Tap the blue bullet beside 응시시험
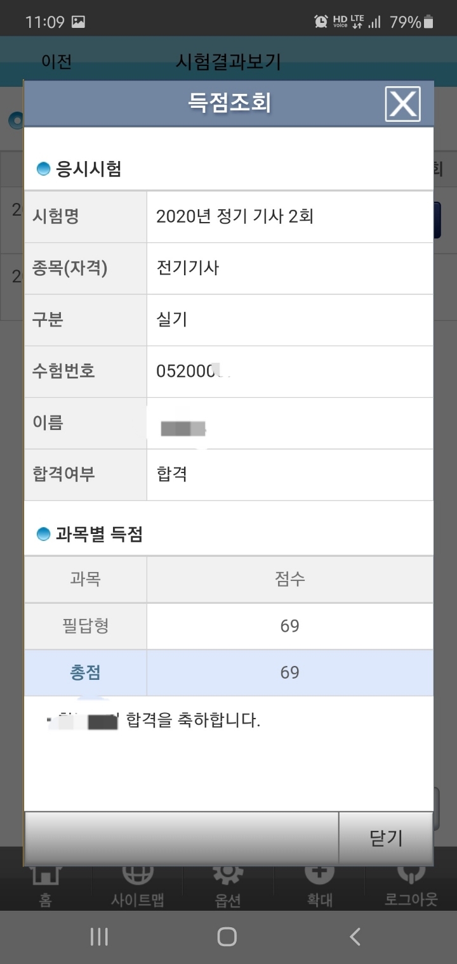The image size is (457, 964). (43, 169)
